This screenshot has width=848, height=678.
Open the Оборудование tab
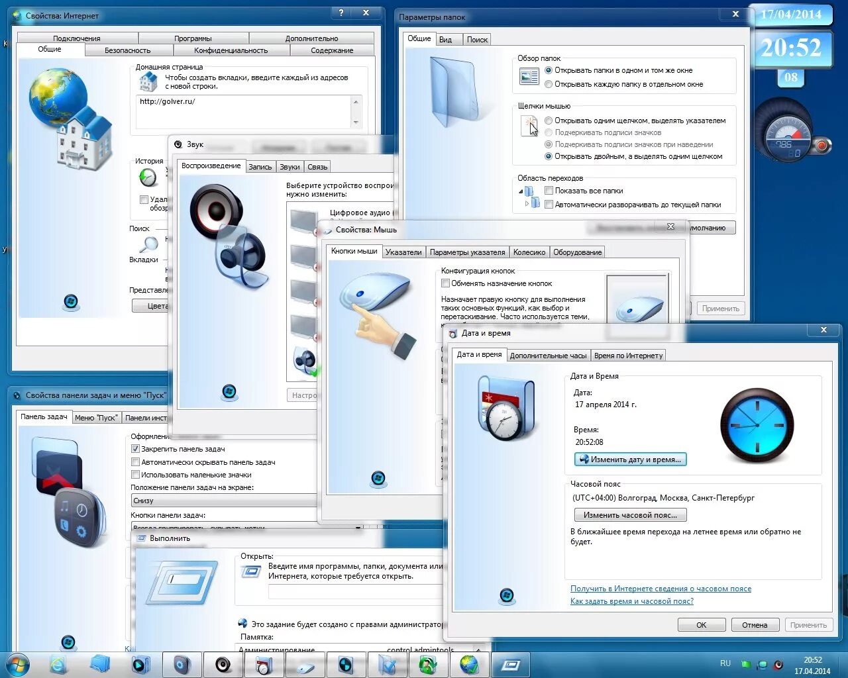click(x=578, y=252)
